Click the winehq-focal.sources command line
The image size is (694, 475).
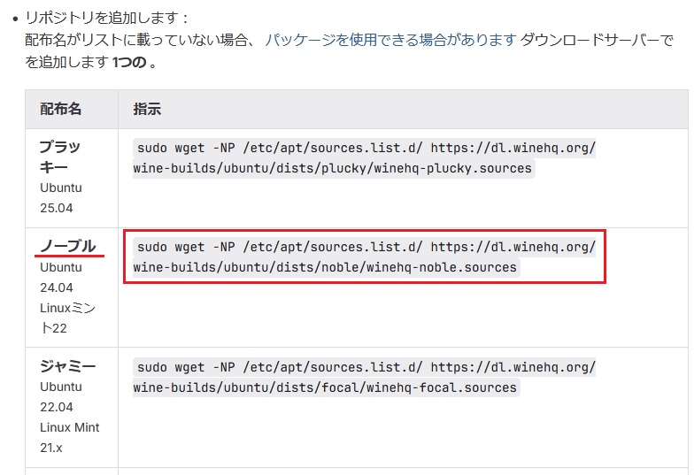[326, 387]
